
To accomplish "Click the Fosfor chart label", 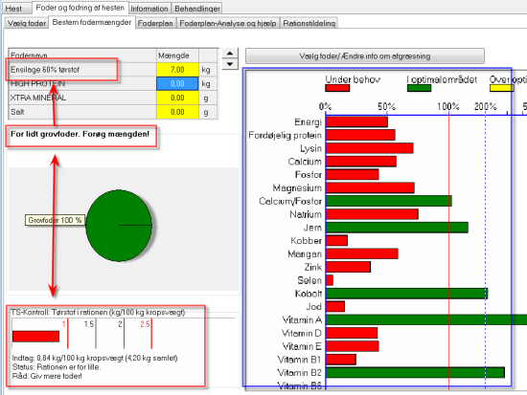I will click(309, 174).
